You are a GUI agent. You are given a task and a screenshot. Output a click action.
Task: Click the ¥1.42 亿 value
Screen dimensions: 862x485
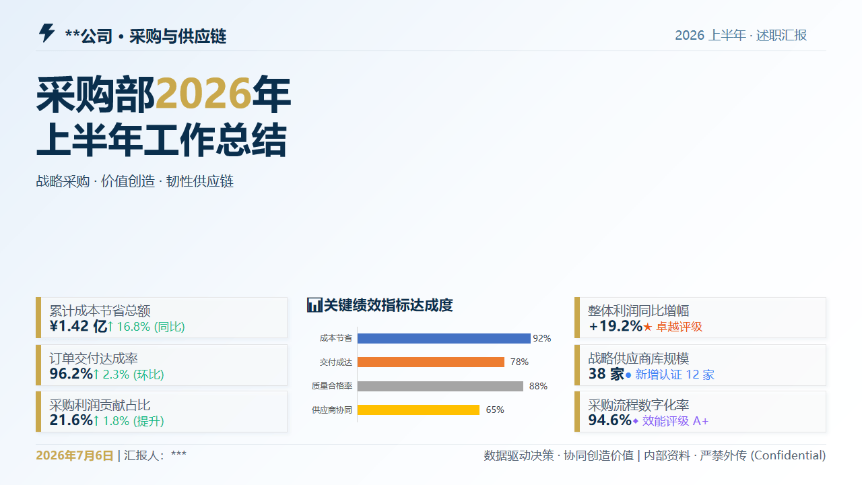pyautogui.click(x=78, y=327)
